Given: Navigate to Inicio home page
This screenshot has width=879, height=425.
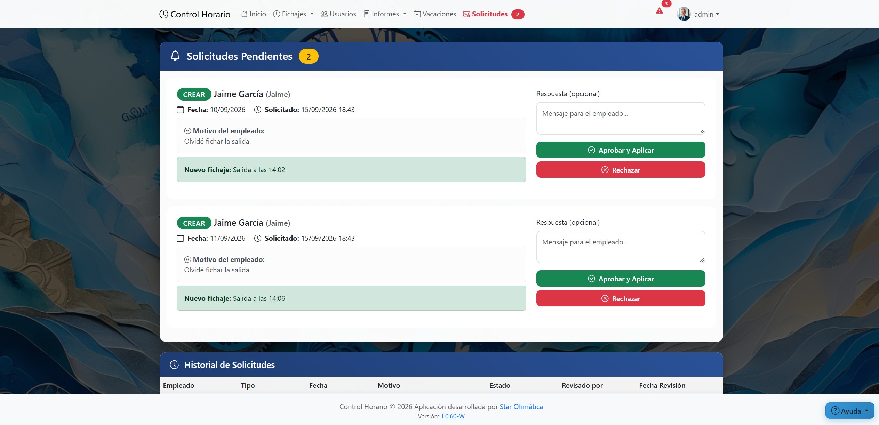Looking at the screenshot, I should point(254,14).
